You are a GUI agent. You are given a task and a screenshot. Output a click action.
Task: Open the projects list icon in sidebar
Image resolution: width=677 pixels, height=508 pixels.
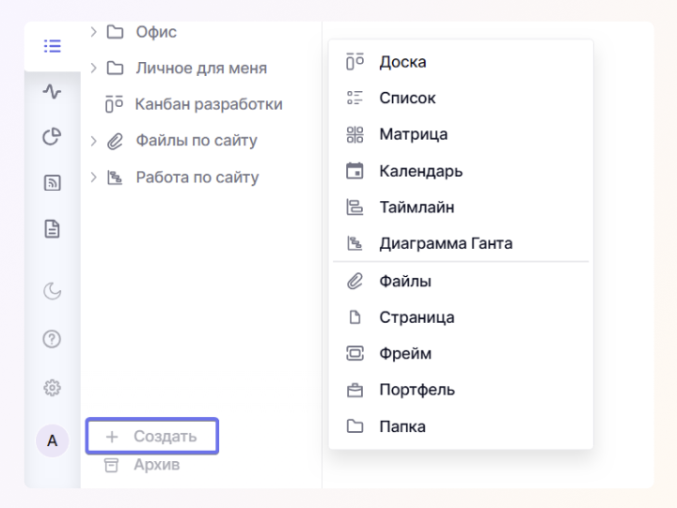pyautogui.click(x=53, y=46)
